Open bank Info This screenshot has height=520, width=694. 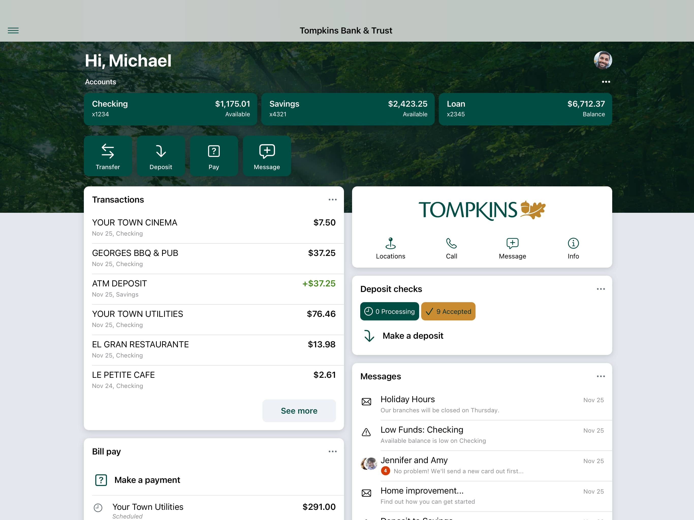tap(573, 248)
